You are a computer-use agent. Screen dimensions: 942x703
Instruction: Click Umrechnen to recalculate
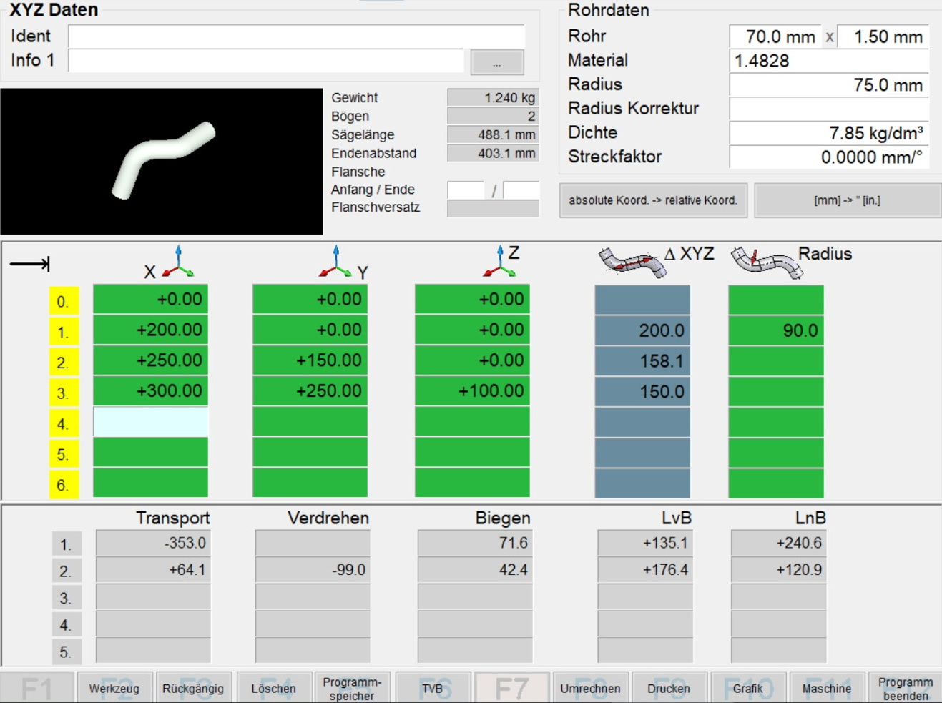coord(591,689)
